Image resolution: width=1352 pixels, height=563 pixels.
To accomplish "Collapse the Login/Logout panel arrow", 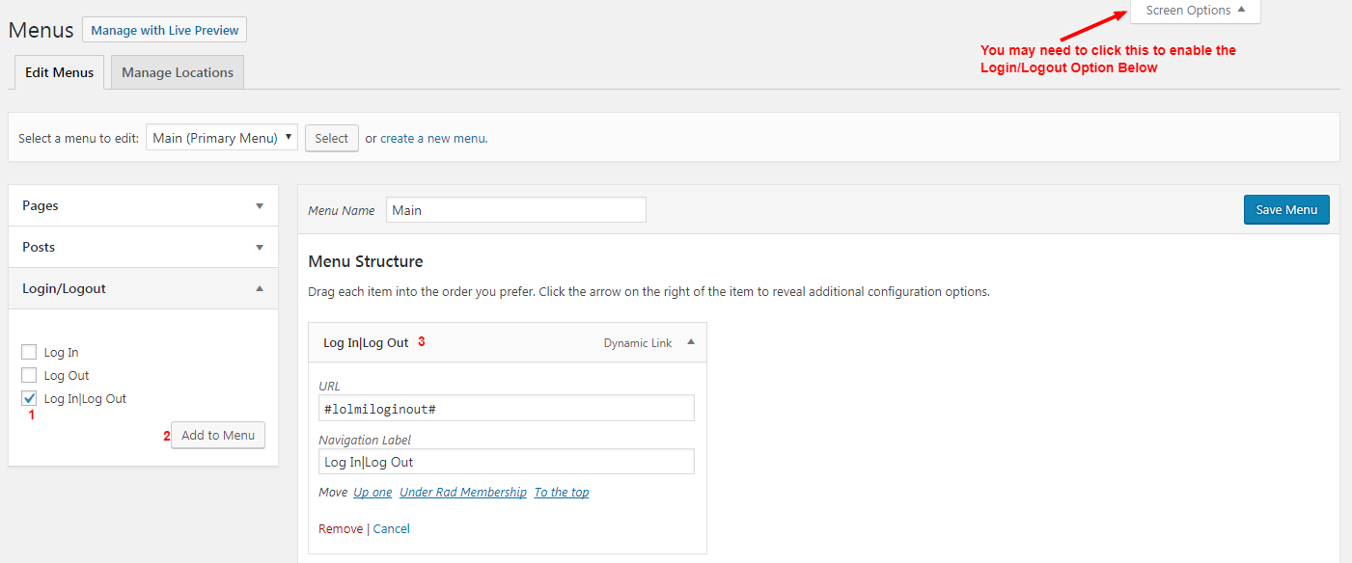I will pyautogui.click(x=259, y=289).
